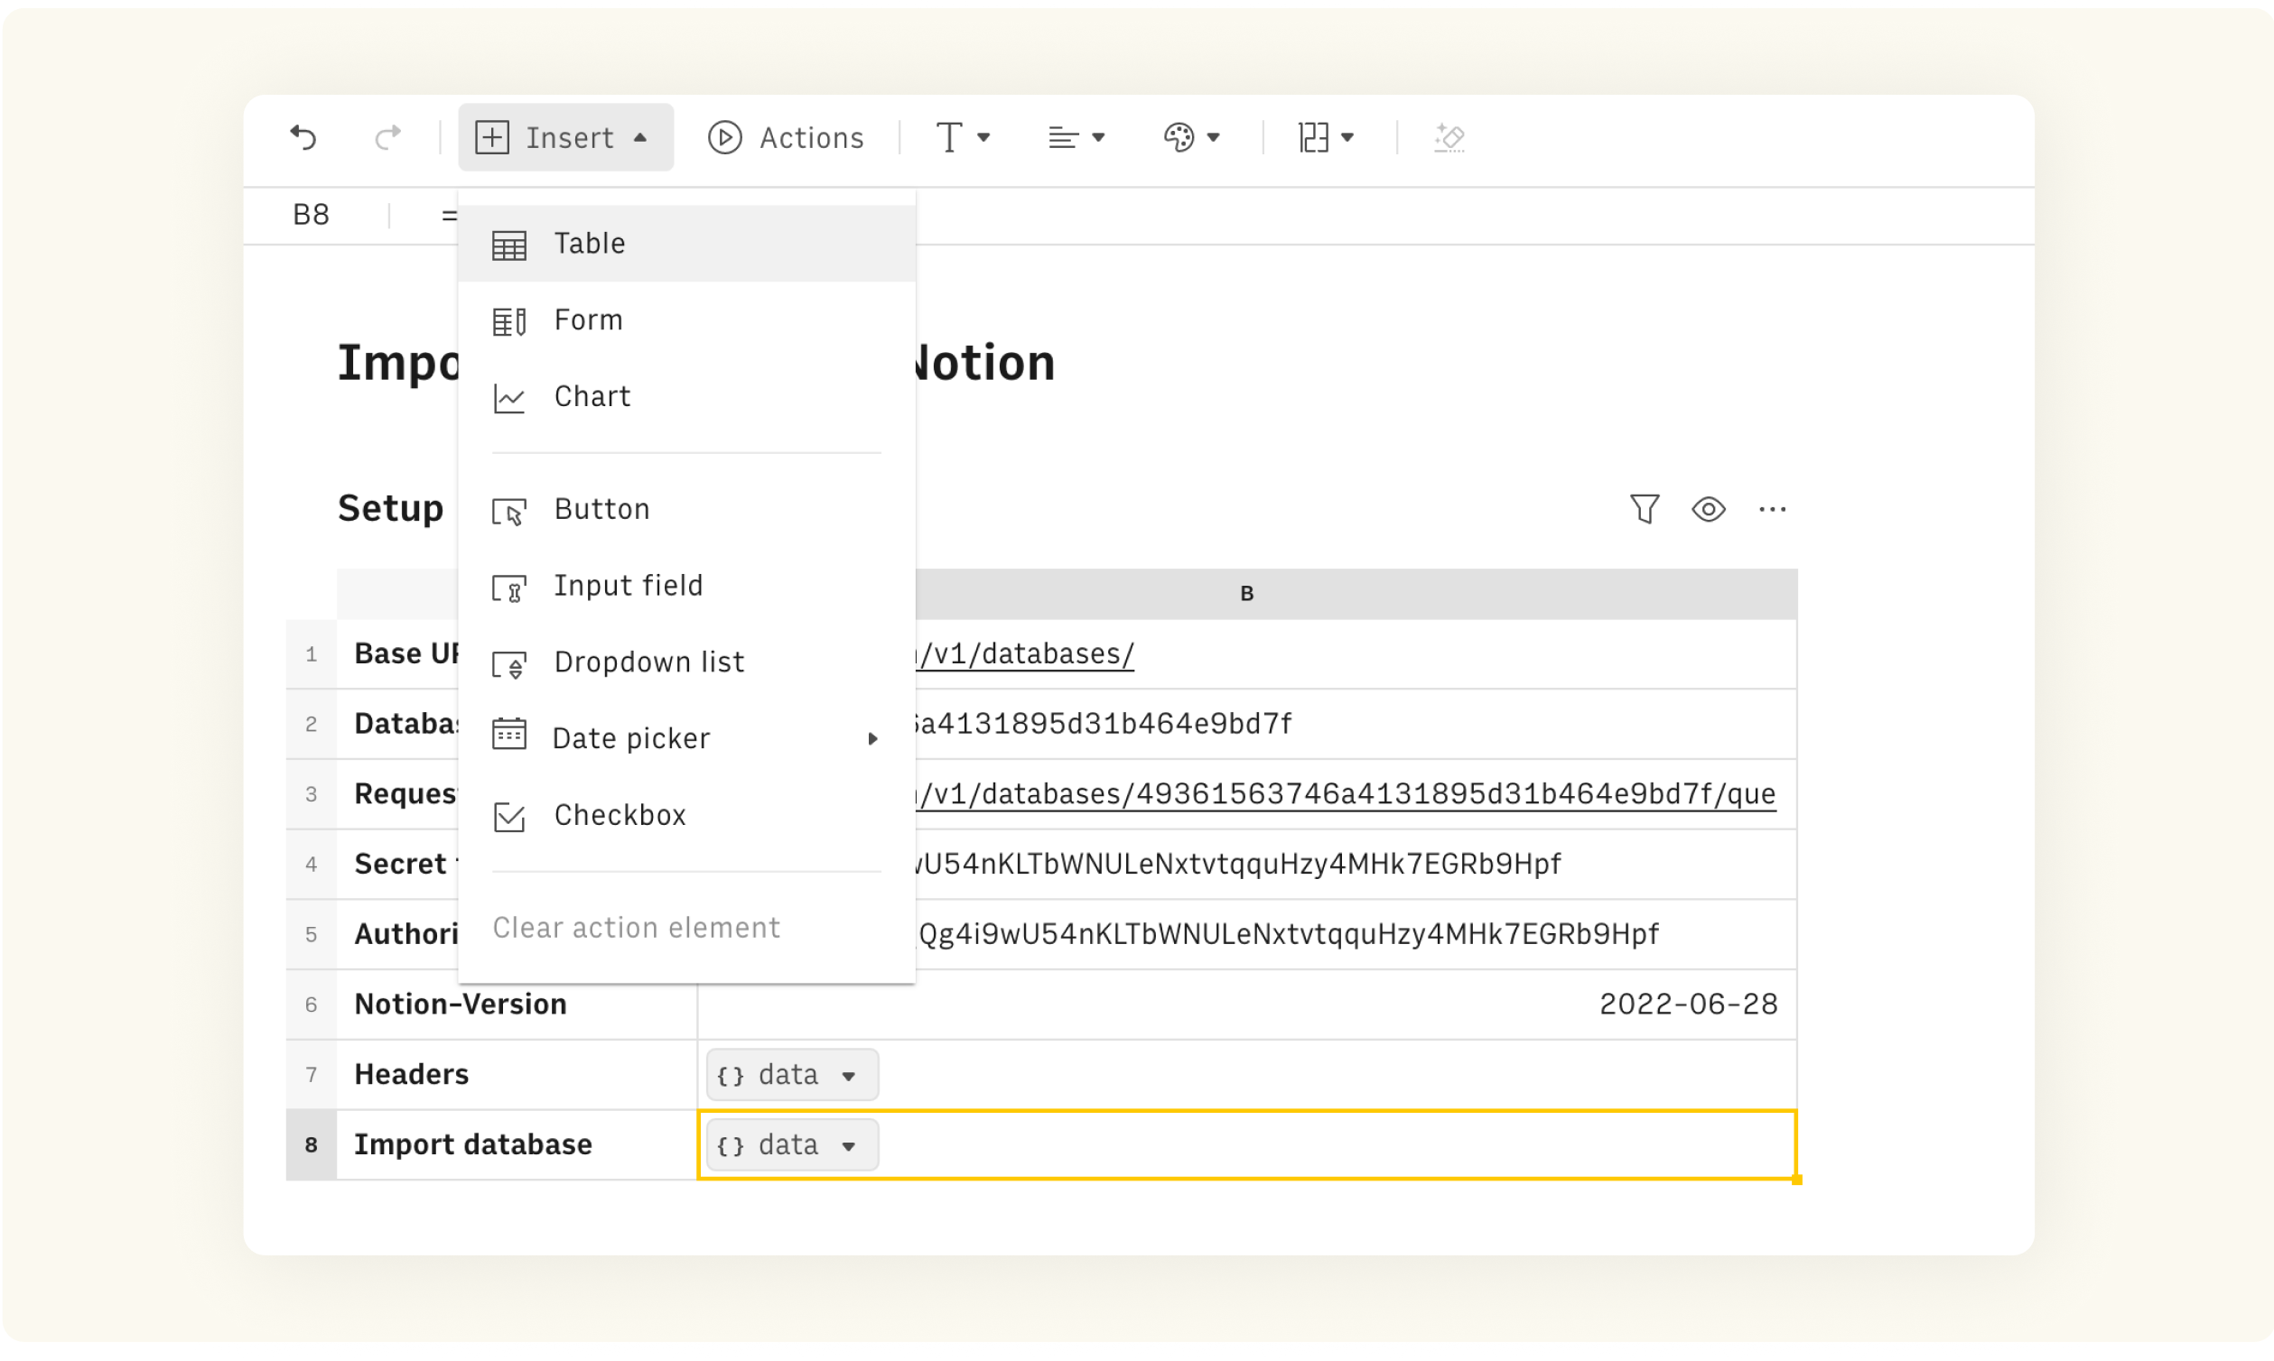Click the 2022-06-28 Notion-Version cell
Image resolution: width=2274 pixels, height=1361 pixels.
[x=1246, y=1005]
